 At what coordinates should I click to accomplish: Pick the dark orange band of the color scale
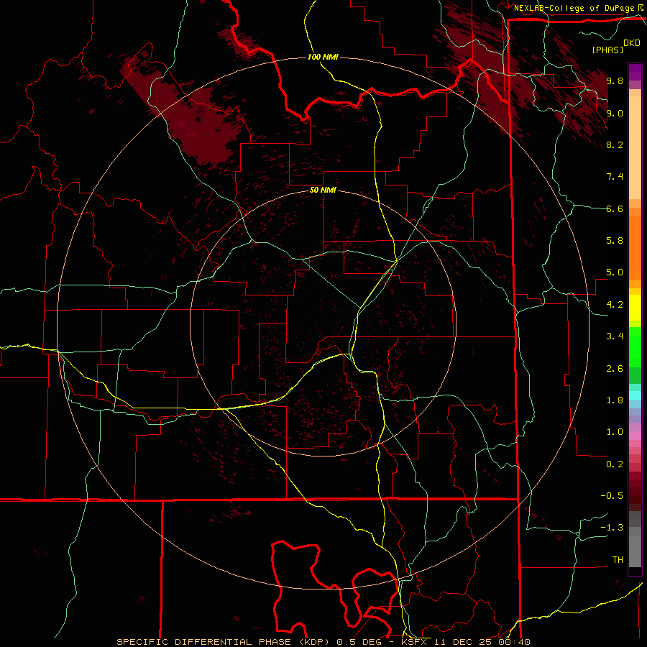click(635, 249)
